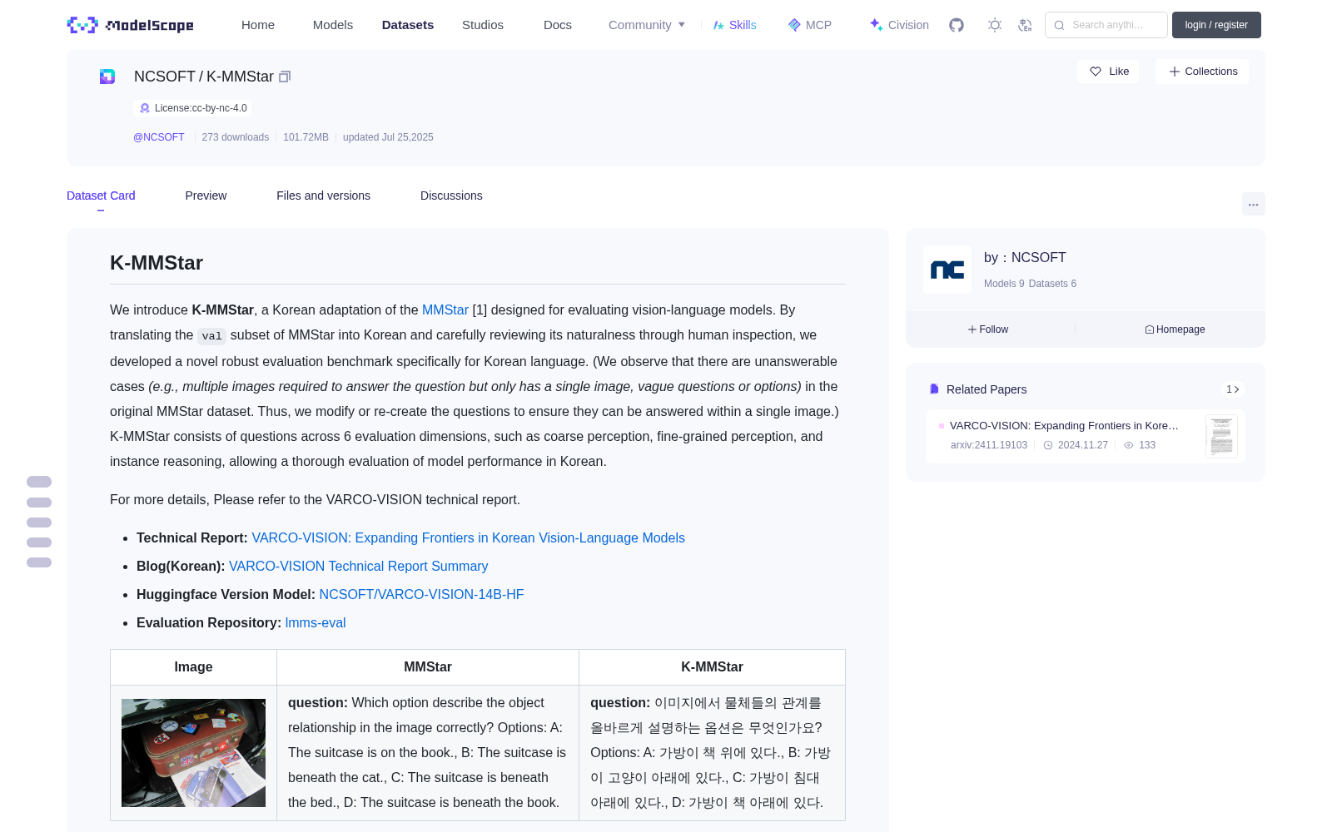Viewport: 1332px width, 832px height.
Task: Click the 101.72MB size text
Action: [306, 137]
